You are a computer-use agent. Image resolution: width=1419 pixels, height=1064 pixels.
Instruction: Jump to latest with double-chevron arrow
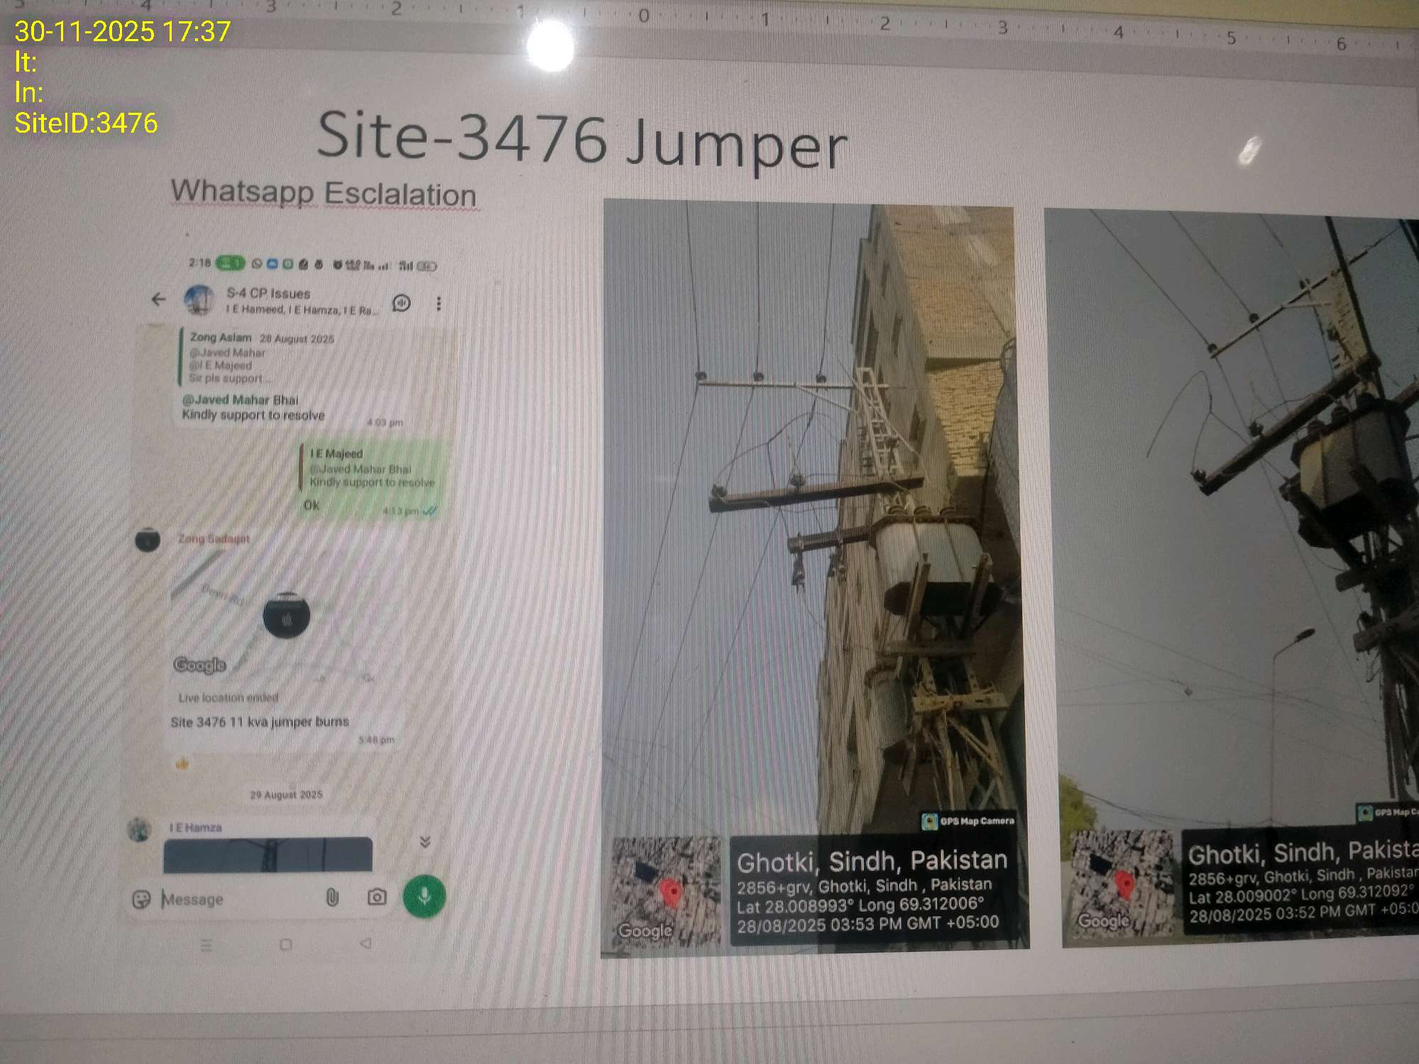pos(425,842)
